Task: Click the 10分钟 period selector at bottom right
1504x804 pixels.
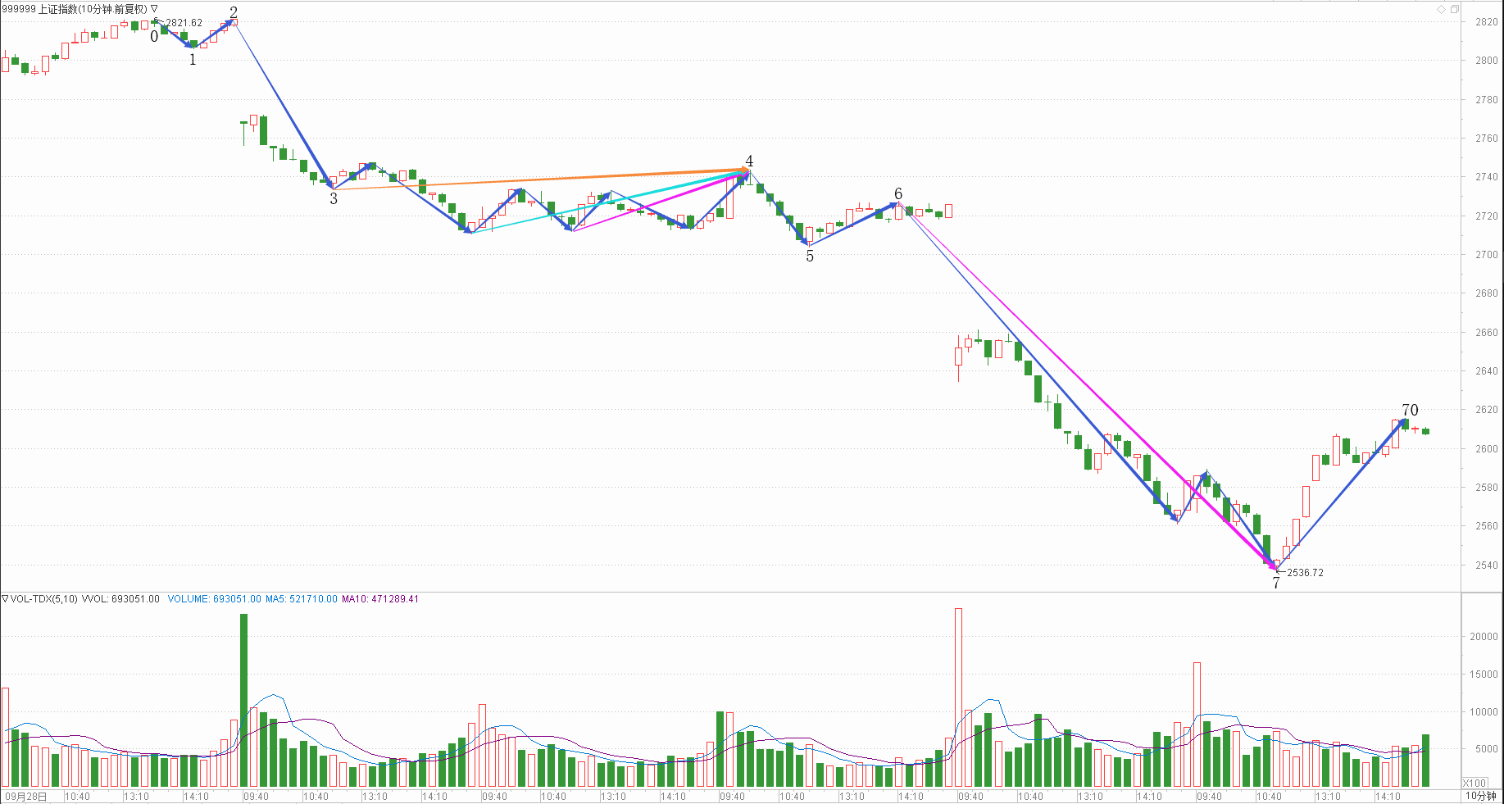Action: coord(1480,796)
